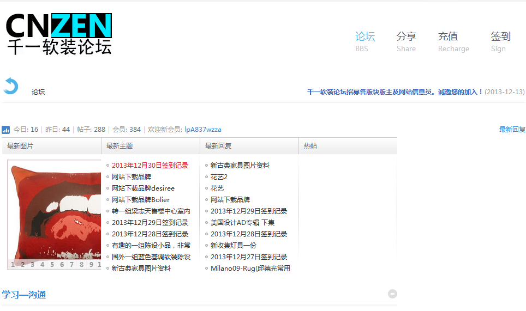Open 美国设计AD专辑 下集 reply
This screenshot has width=526, height=311.
pos(242,223)
